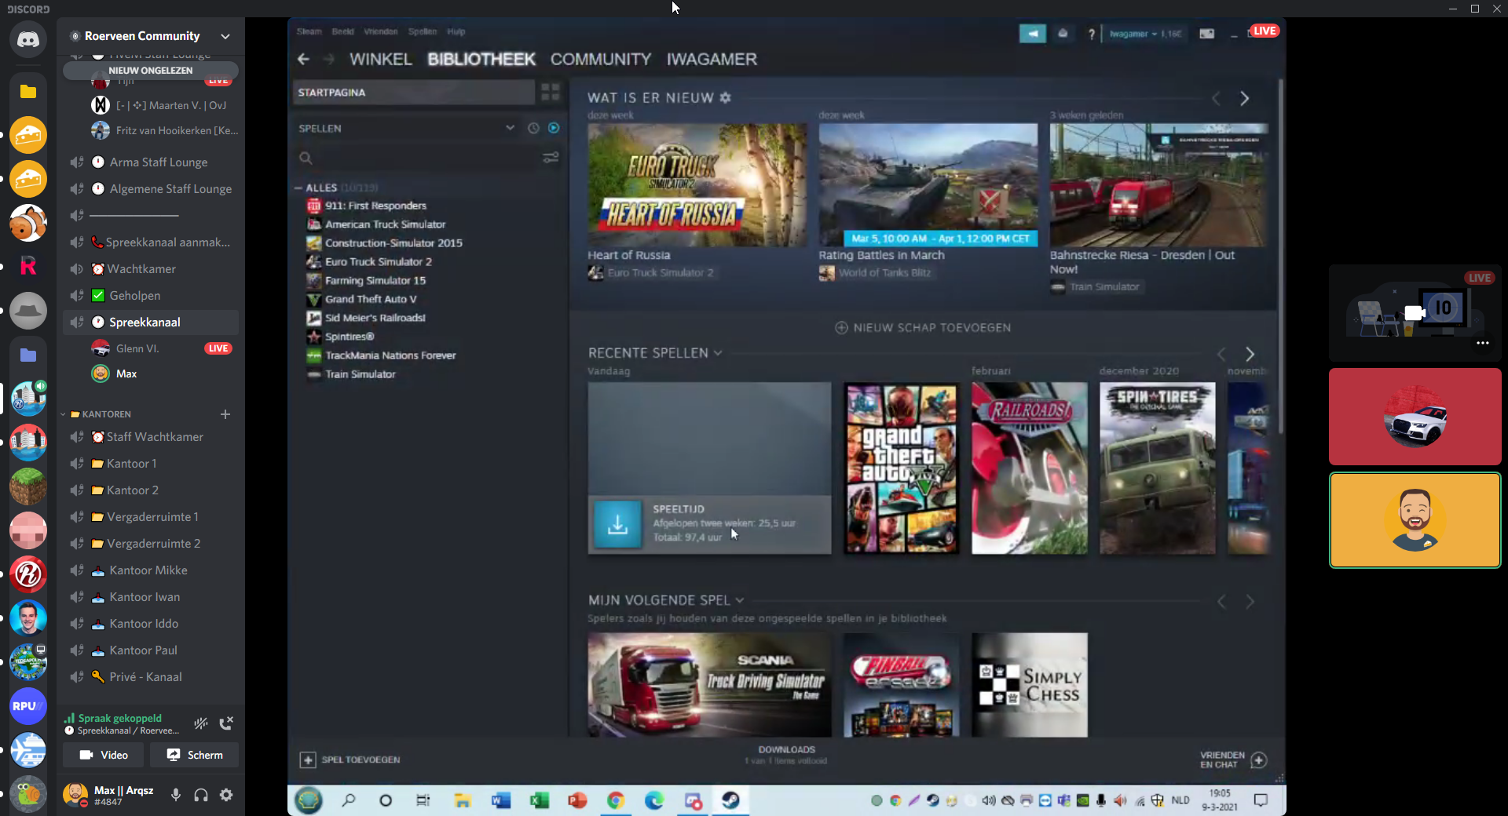
Task: Jump to unread via Nieuw Ongelezen pill
Action: [150, 71]
